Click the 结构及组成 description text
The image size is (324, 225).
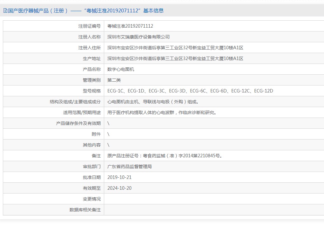click(x=153, y=102)
